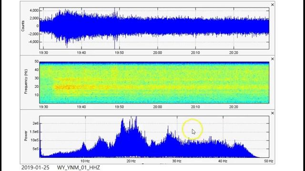Click the Power axis title

click(26, 135)
